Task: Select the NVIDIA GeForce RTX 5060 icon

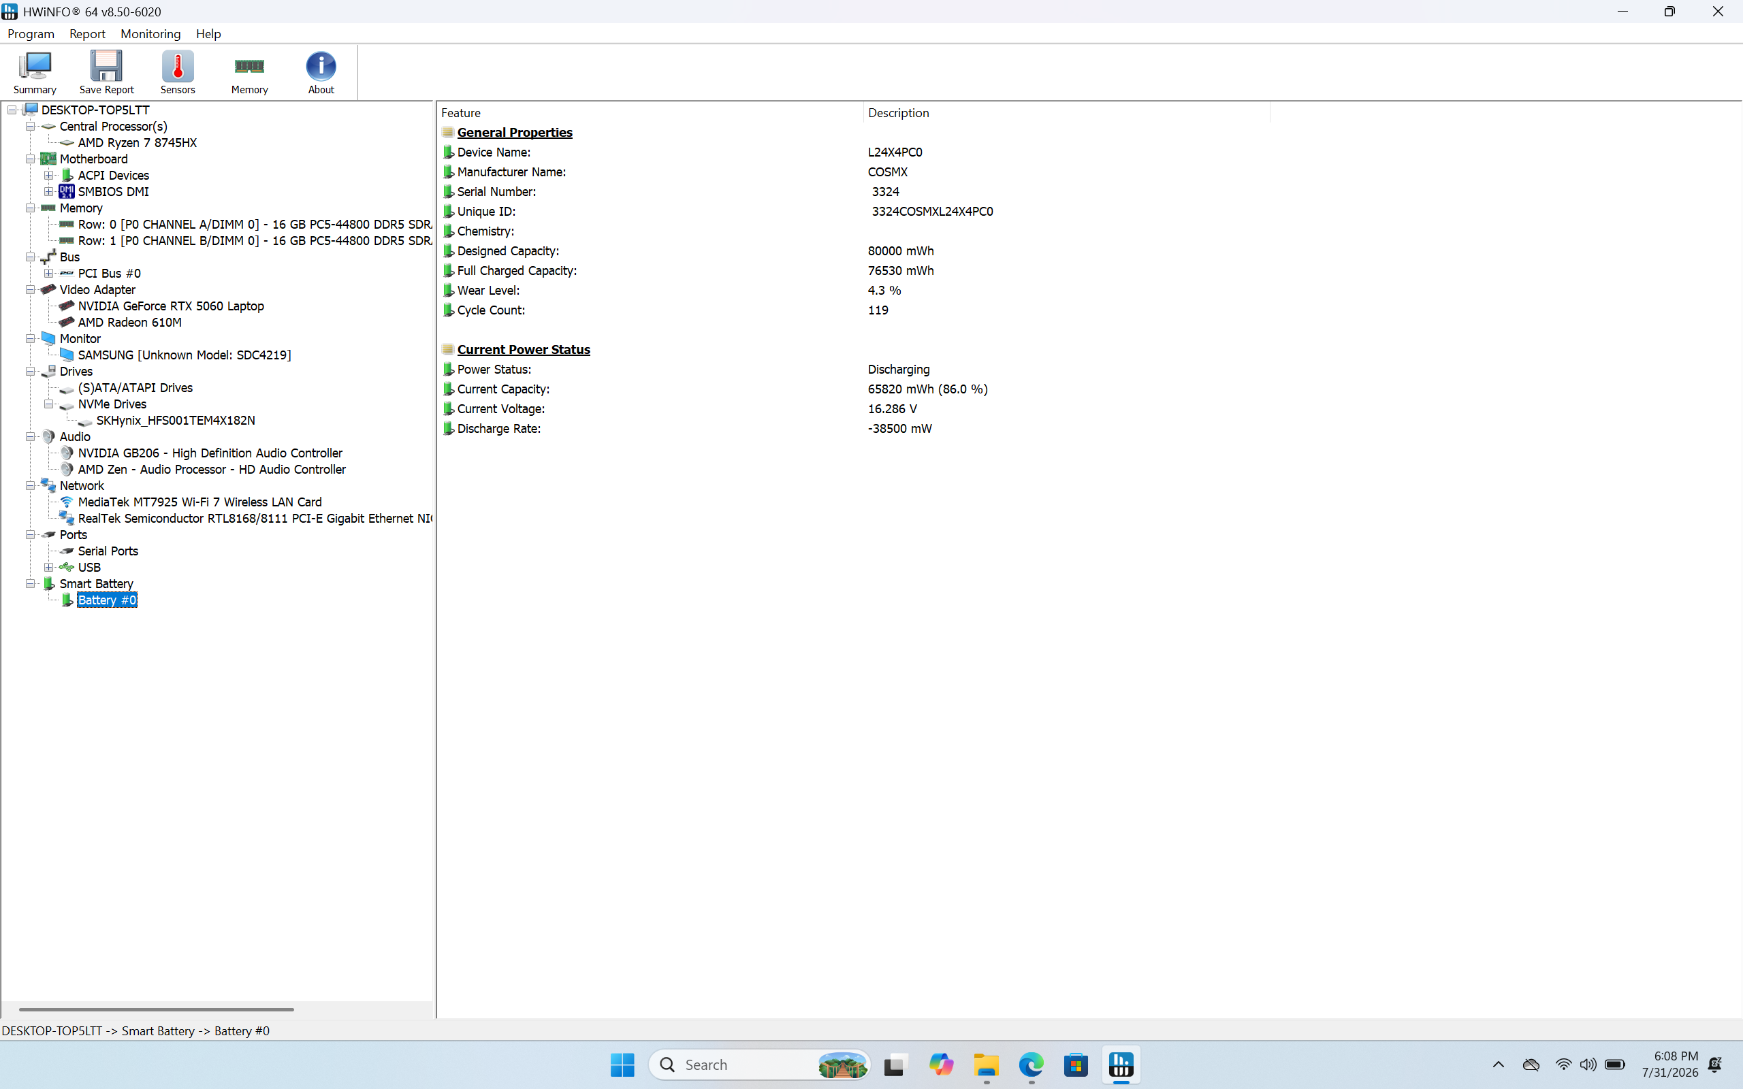Action: 67,306
